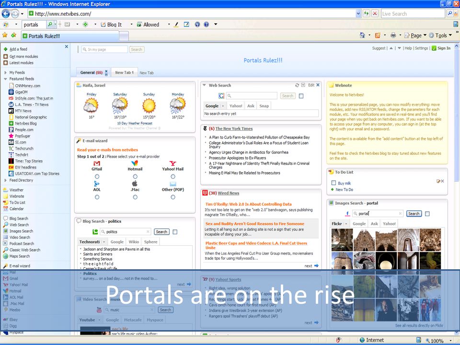Tick the checkbox beside Web Search button
460x345 pixels.
pyautogui.click(x=301, y=96)
